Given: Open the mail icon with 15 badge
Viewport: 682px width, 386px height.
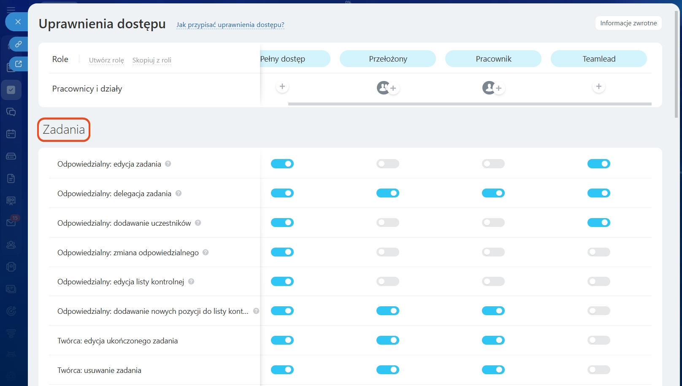Looking at the screenshot, I should [11, 222].
